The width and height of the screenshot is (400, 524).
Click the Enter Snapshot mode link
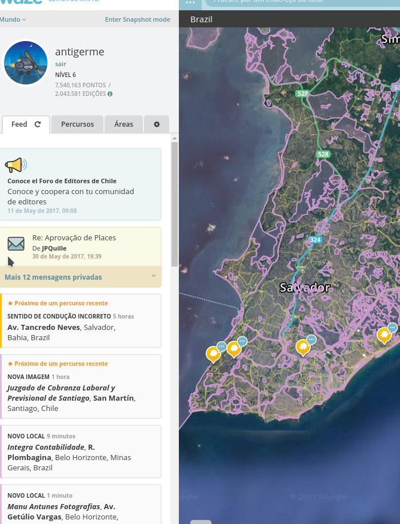[137, 19]
